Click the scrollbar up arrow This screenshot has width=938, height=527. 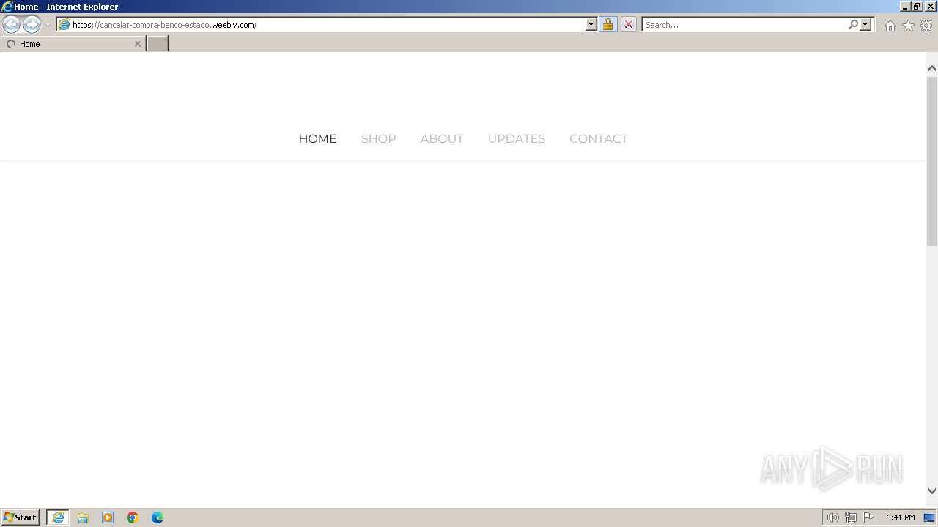[932, 68]
